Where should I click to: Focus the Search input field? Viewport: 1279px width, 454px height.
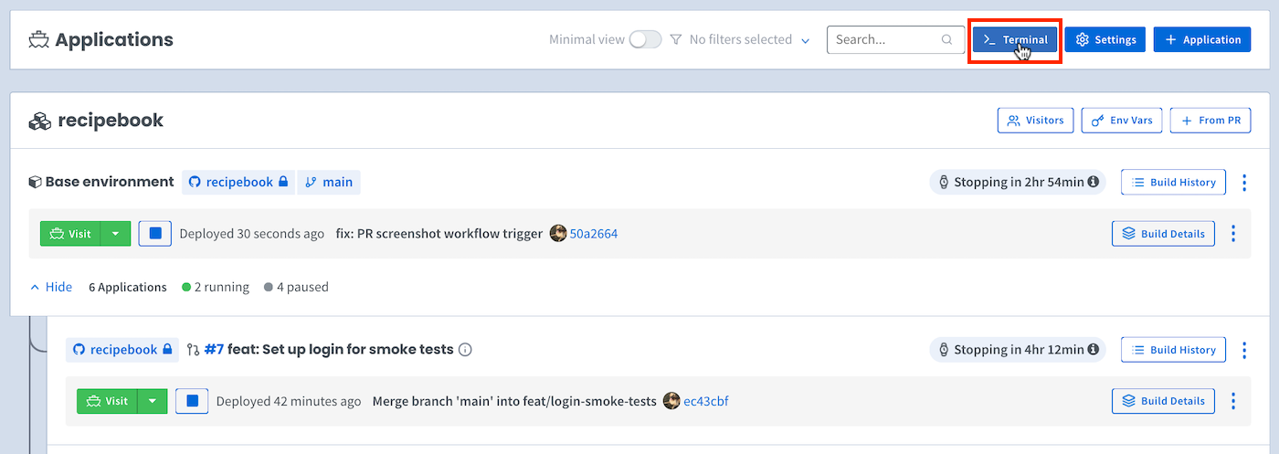pos(884,40)
